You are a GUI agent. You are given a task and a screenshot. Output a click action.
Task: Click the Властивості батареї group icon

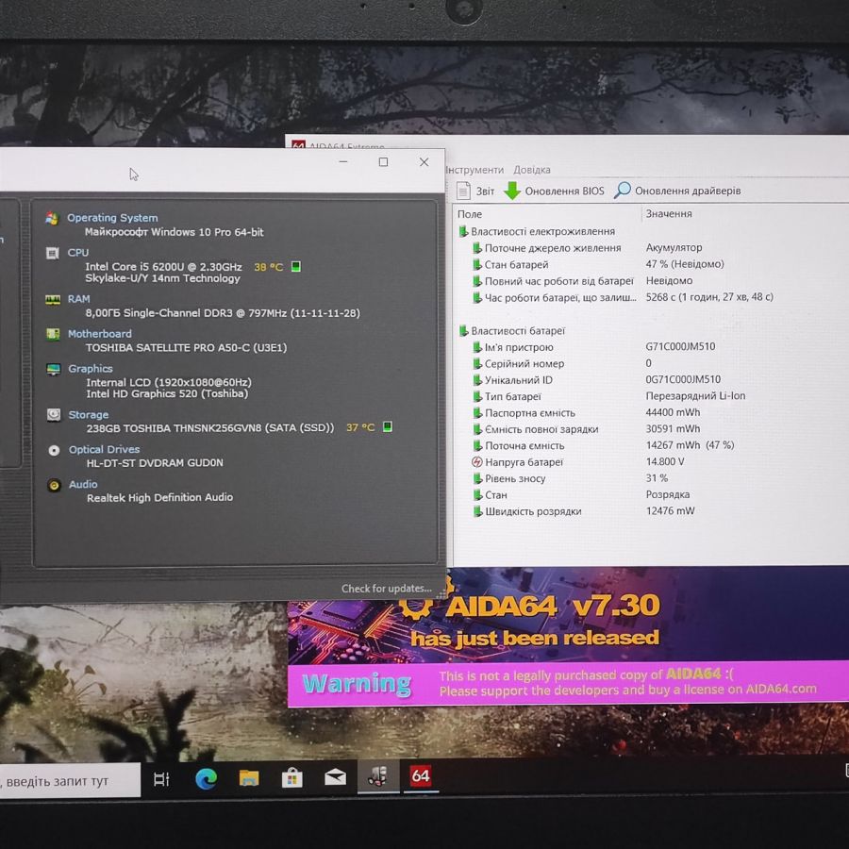tap(463, 331)
